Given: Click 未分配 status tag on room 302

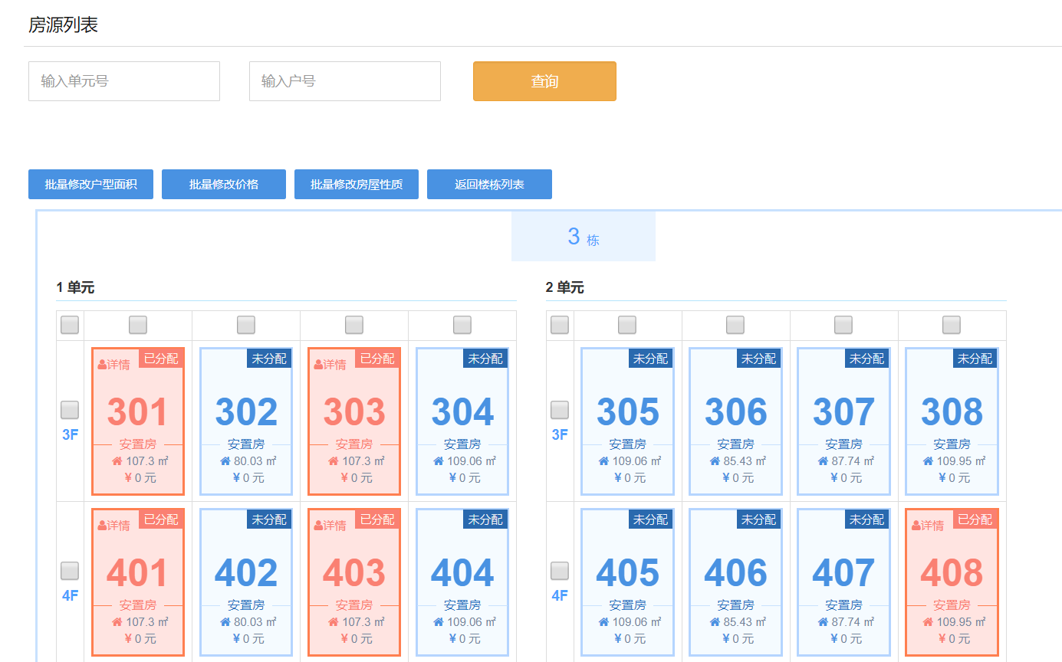Looking at the screenshot, I should point(269,359).
